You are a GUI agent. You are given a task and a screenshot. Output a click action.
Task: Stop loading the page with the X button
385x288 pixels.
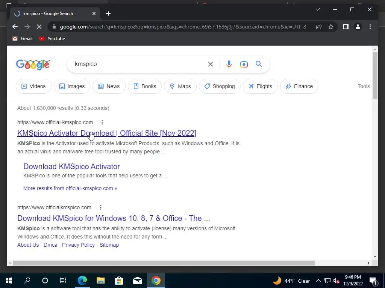coord(39,27)
